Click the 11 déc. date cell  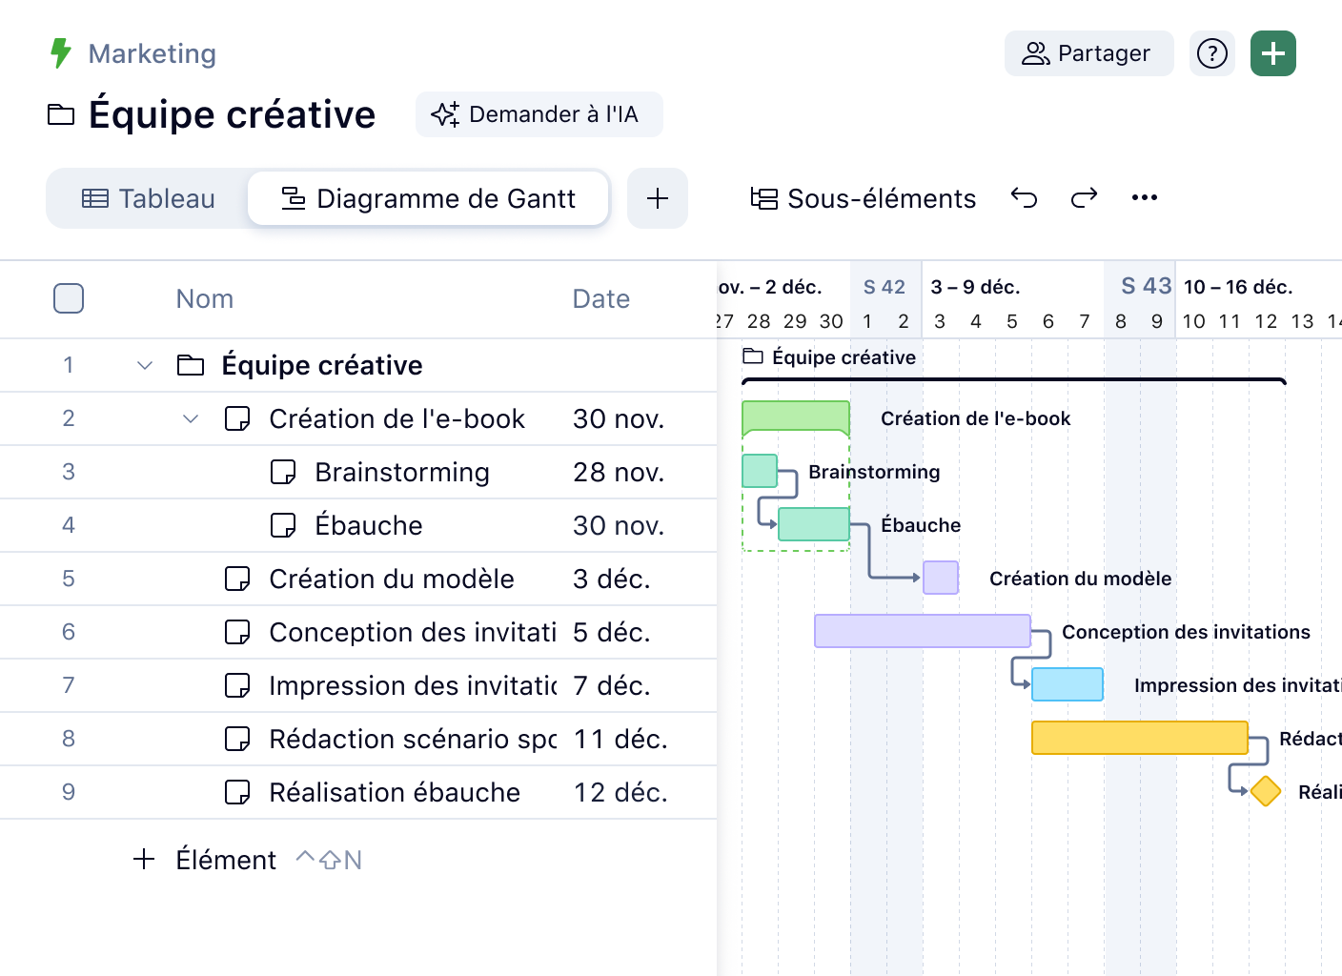coord(620,739)
